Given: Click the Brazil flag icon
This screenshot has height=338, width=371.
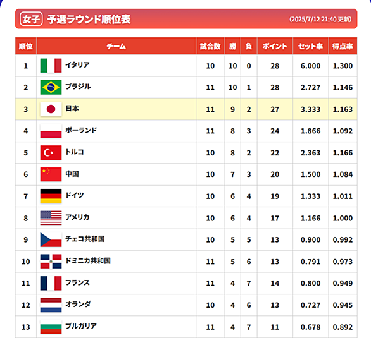Looking at the screenshot, I should (51, 87).
